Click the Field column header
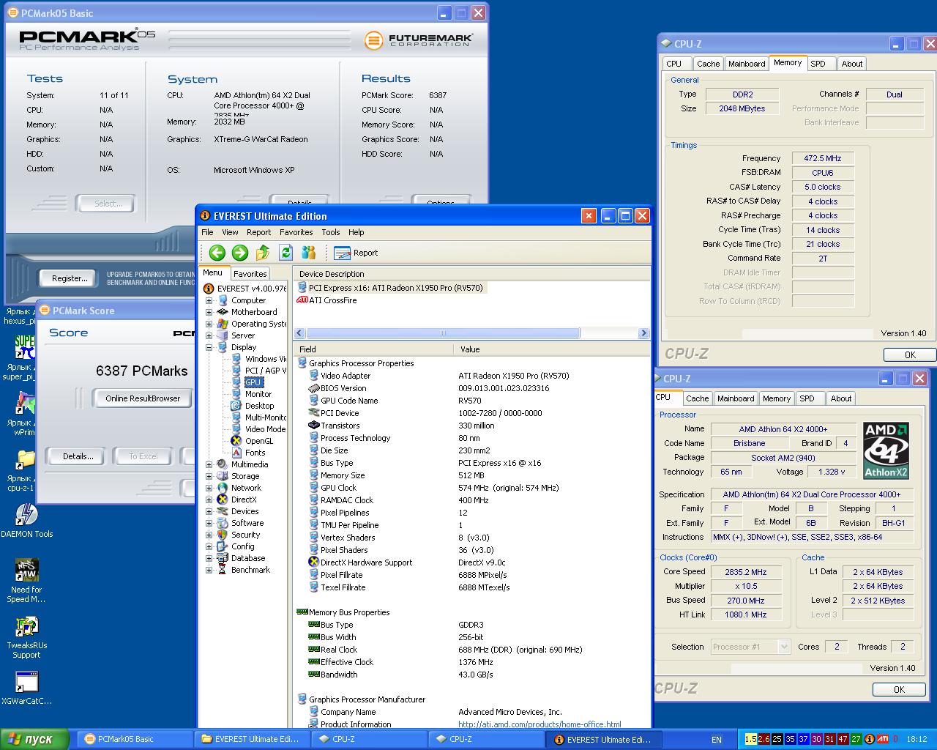 [373, 349]
